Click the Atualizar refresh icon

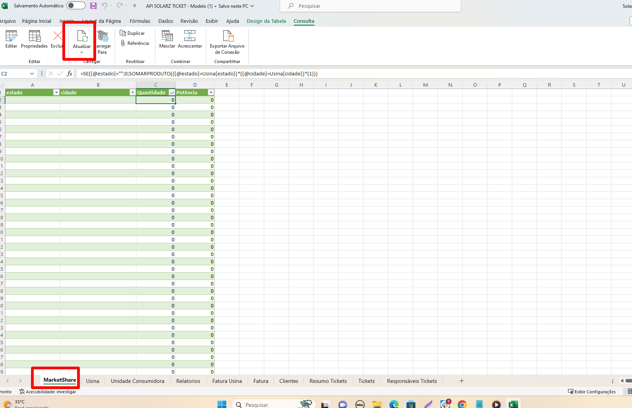(82, 36)
